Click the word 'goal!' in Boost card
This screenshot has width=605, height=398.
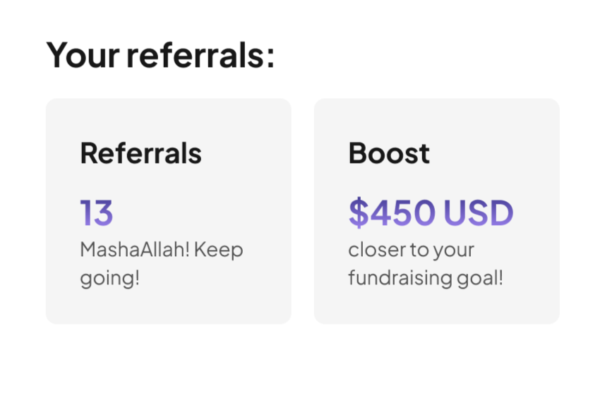pyautogui.click(x=480, y=277)
